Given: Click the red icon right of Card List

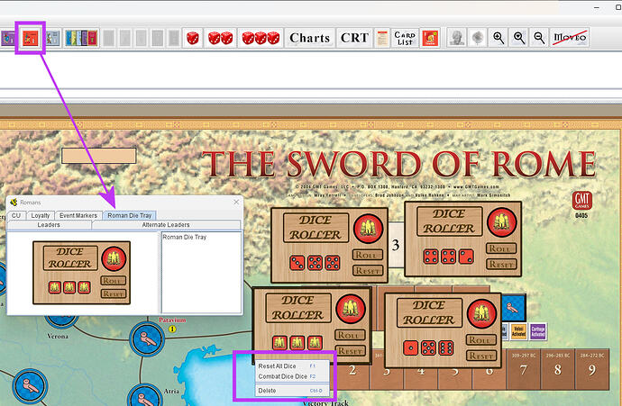Looking at the screenshot, I should 430,38.
